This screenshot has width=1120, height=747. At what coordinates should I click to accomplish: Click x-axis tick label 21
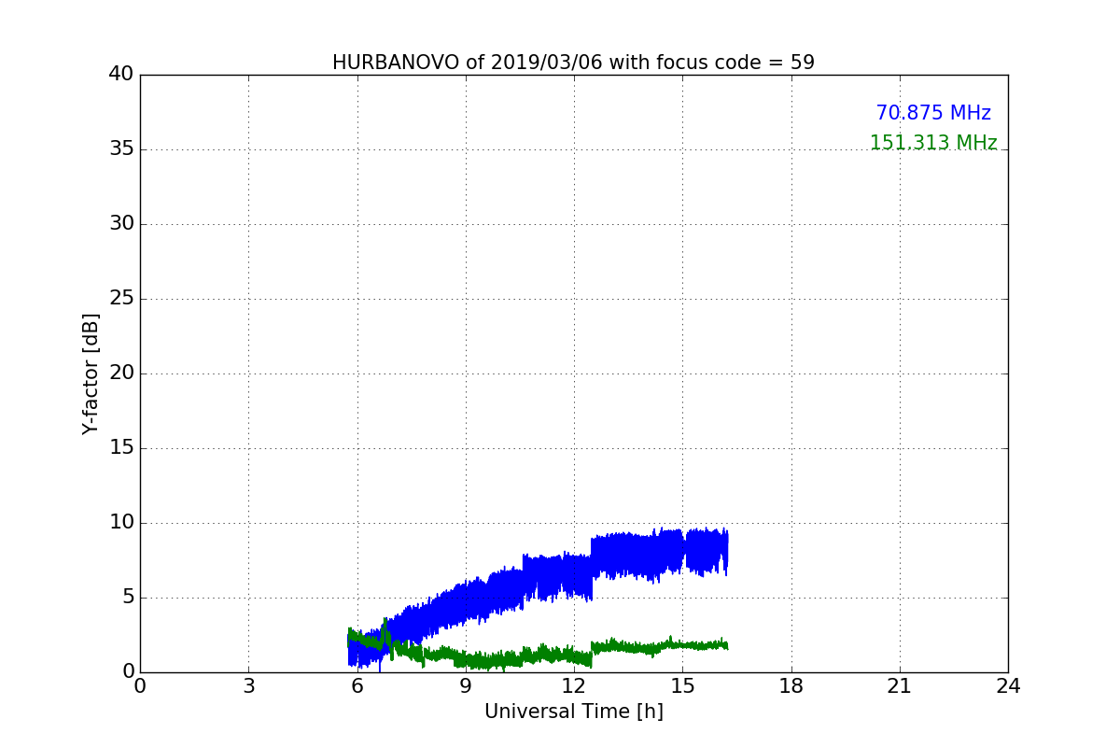900,686
